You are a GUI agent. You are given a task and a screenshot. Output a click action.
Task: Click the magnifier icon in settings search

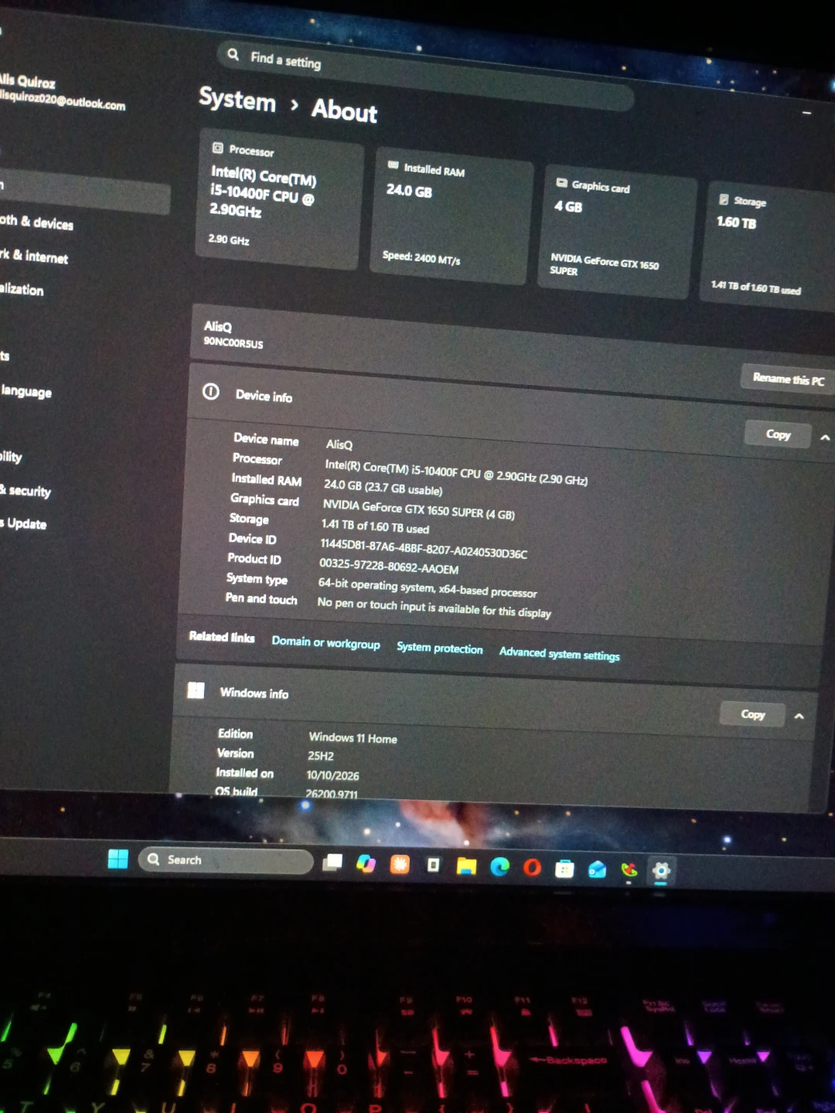coord(233,54)
